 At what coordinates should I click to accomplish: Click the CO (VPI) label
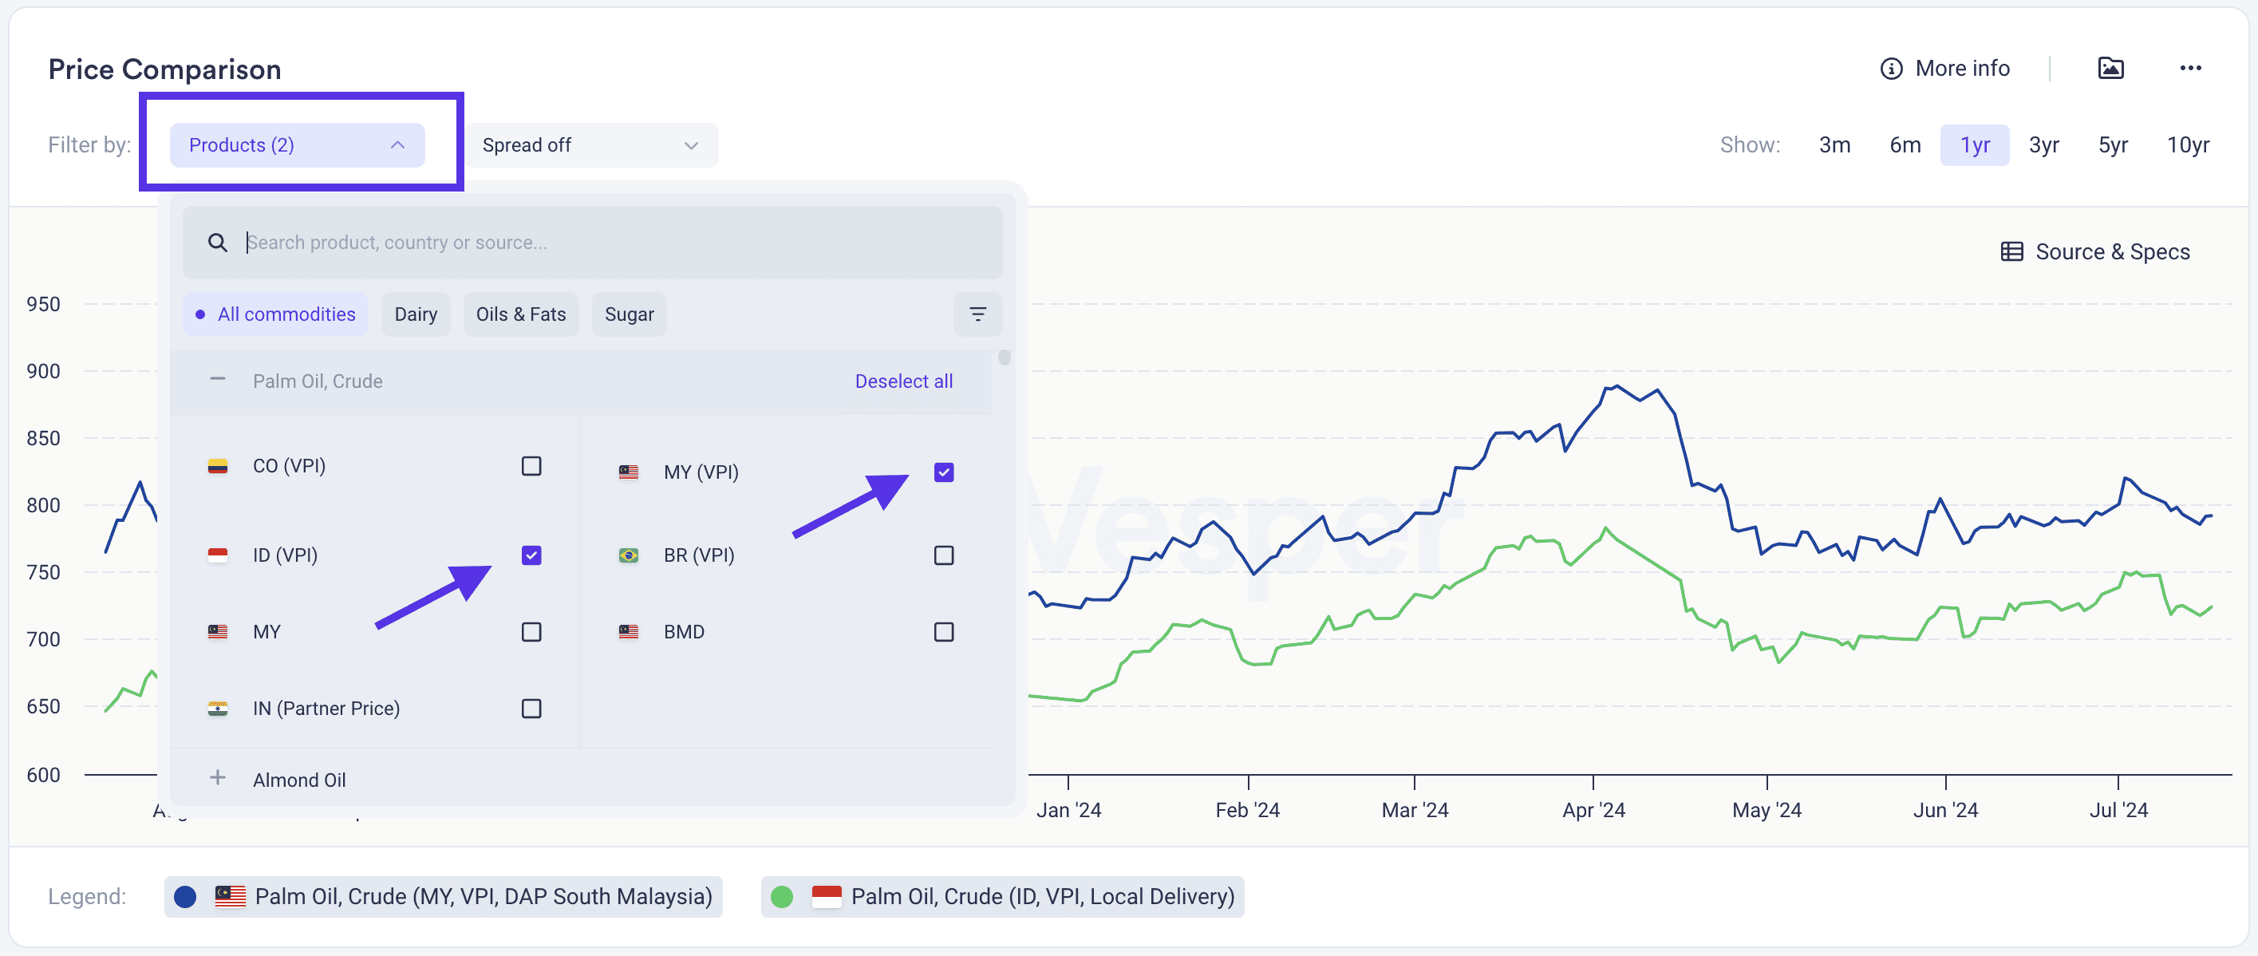point(290,466)
